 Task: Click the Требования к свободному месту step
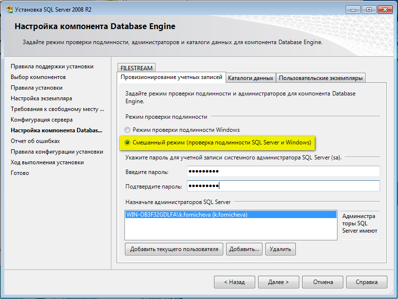[x=57, y=109]
